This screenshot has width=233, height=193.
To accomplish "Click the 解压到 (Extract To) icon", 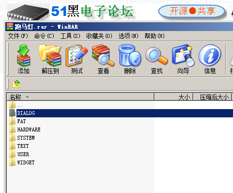I will (x=50, y=59).
